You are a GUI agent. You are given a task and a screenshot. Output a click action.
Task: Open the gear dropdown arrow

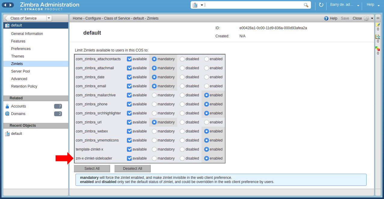pyautogui.click(x=372, y=18)
